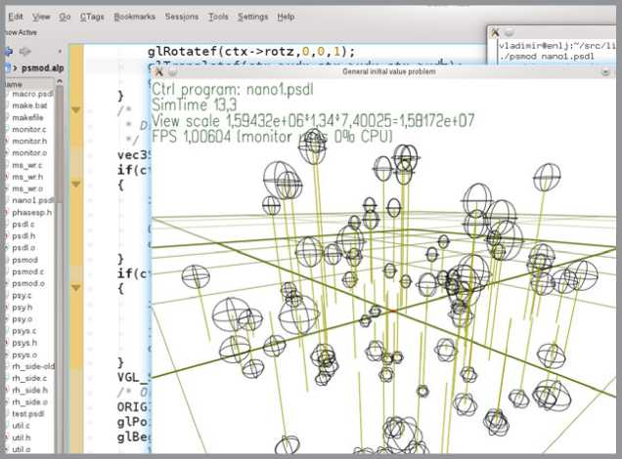Click the round button beside simulation window X
The height and width of the screenshot is (459, 622).
172,72
